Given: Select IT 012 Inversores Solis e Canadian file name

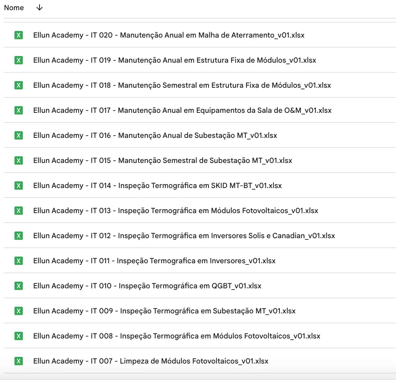Looking at the screenshot, I should tap(184, 236).
